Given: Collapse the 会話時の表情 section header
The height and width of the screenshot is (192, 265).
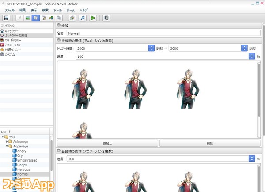Looking at the screenshot, I should click(58, 151).
